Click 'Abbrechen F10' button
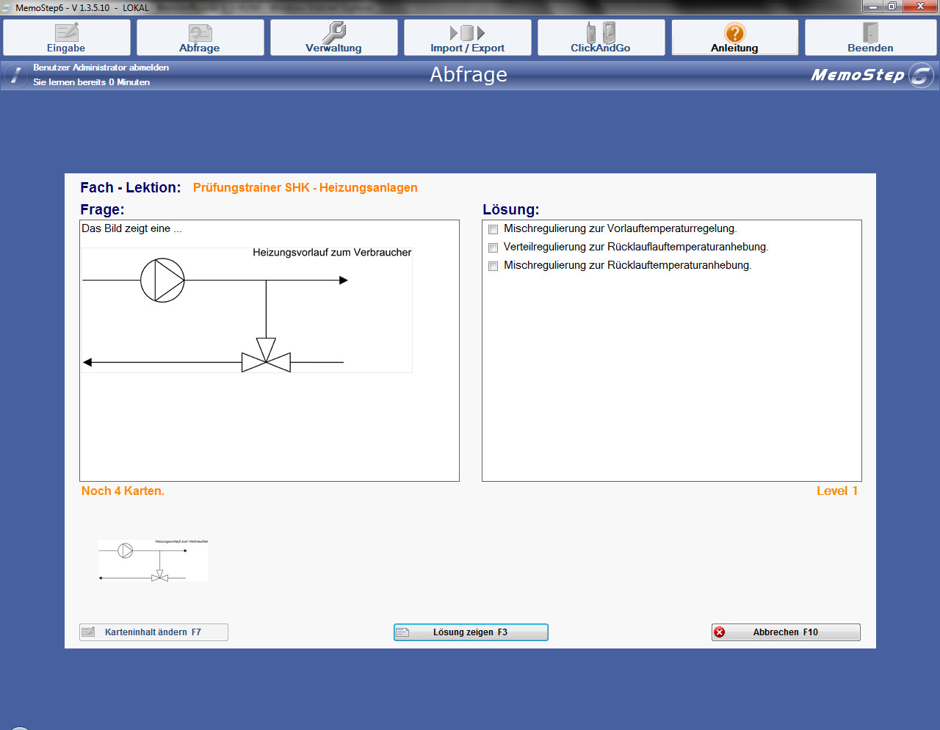Screen dimensions: 940x730 pos(785,632)
